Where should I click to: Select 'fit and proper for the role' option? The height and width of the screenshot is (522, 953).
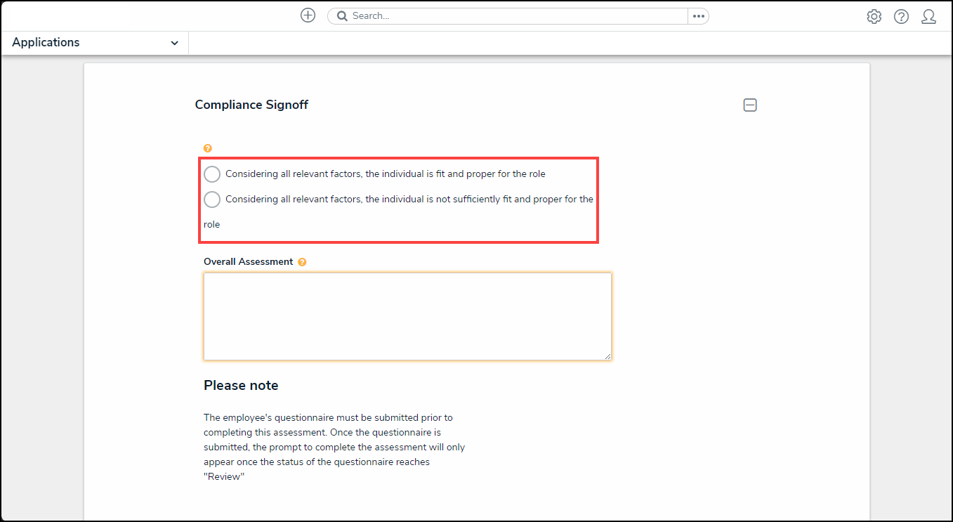[211, 174]
